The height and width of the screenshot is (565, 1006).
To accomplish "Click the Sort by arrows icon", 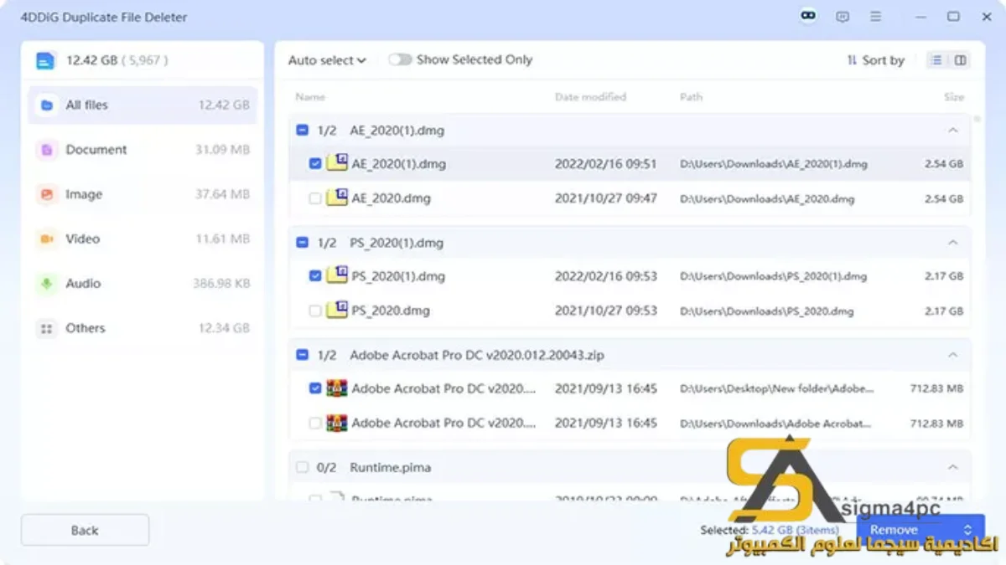I will pos(852,60).
